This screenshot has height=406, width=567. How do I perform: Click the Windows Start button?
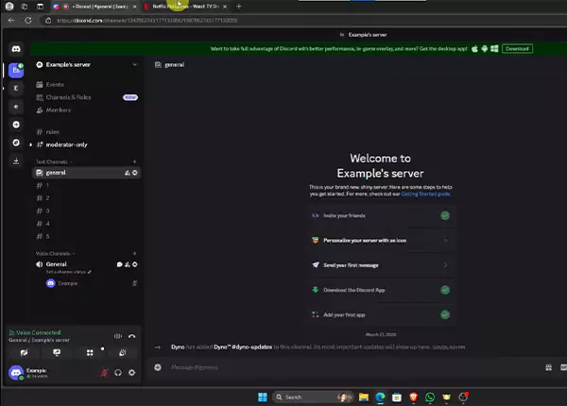pyautogui.click(x=263, y=398)
